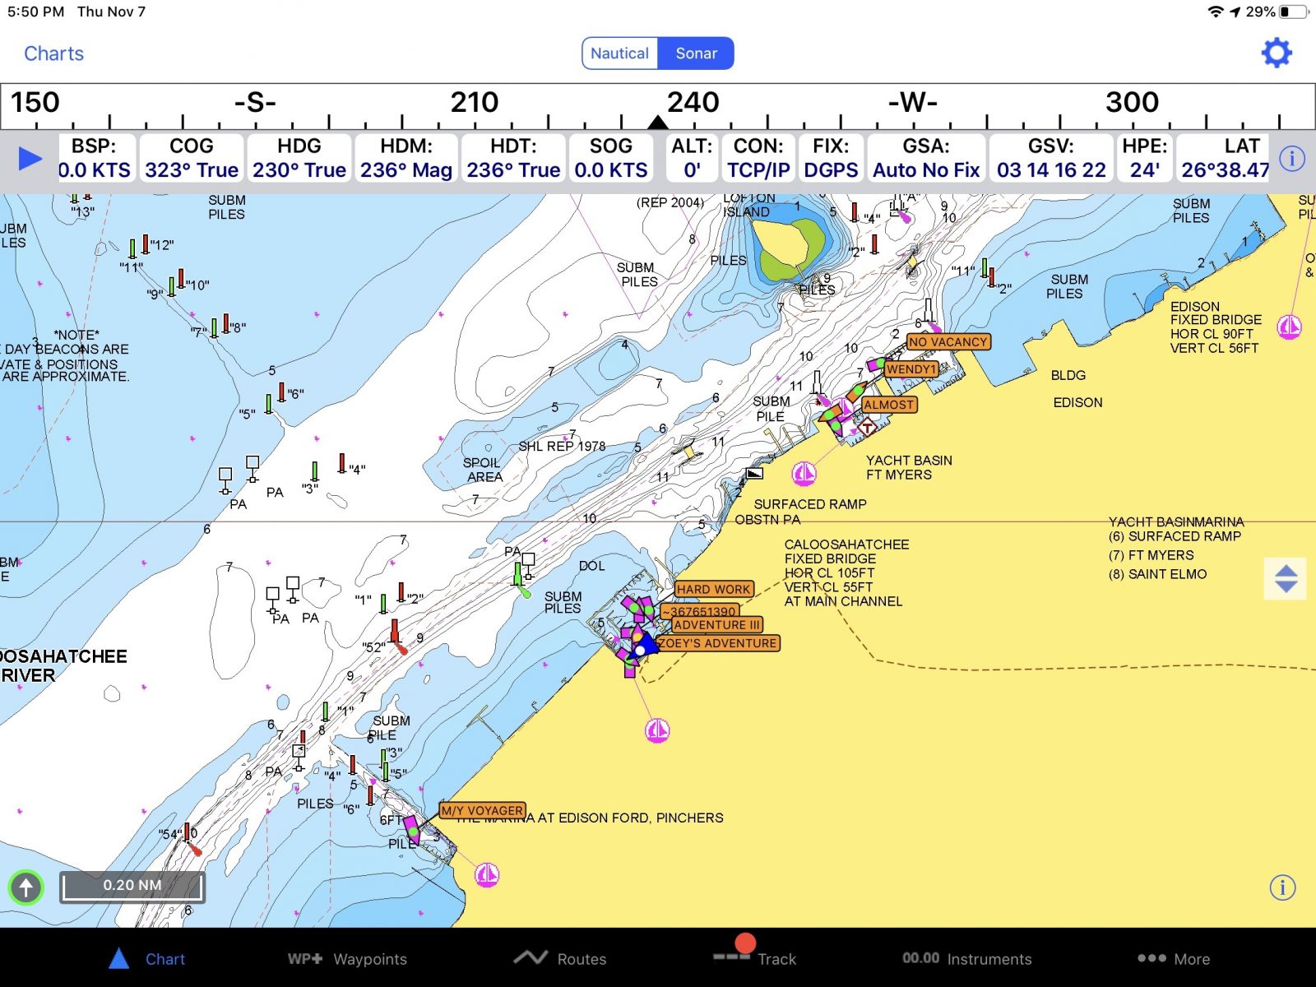Tap Lofton Island on the chart
1316x987 pixels.
(x=790, y=249)
